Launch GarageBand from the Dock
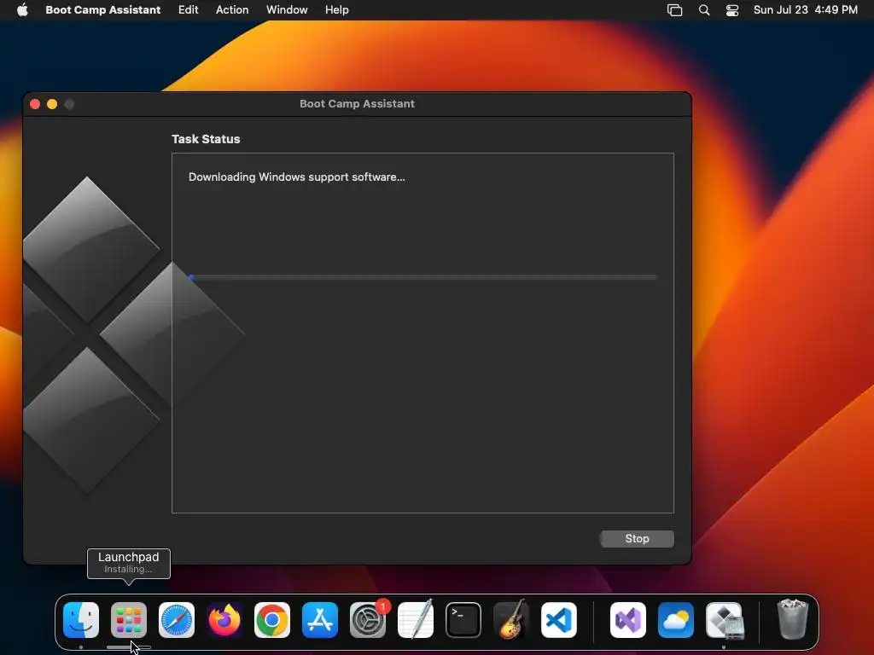Viewport: 874px width, 655px height. [511, 620]
